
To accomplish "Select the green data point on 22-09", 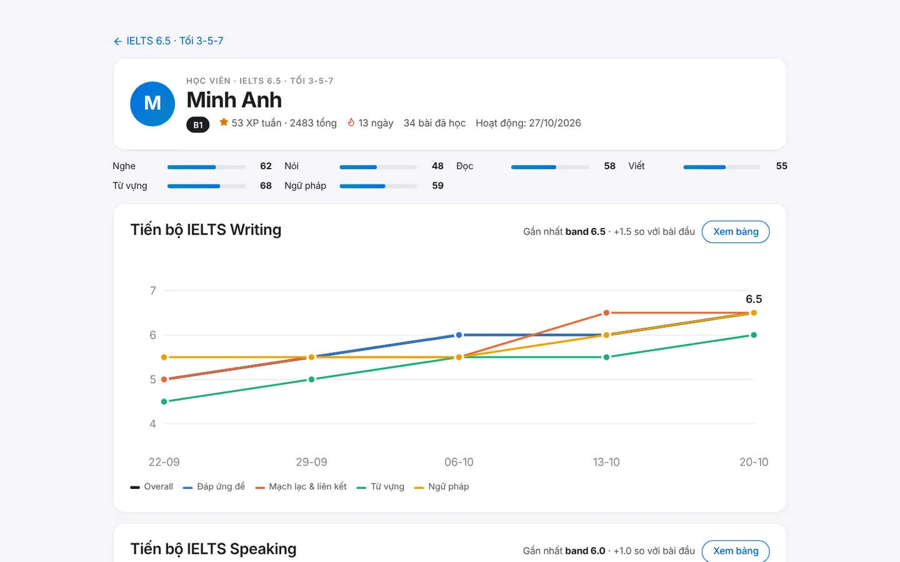I will tap(164, 402).
